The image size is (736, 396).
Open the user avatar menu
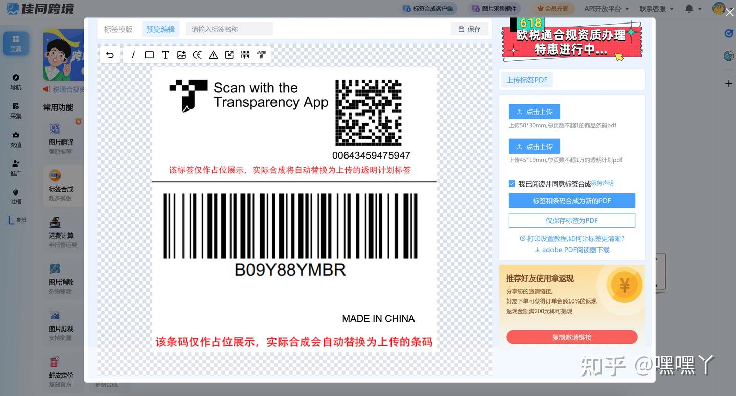pos(719,8)
